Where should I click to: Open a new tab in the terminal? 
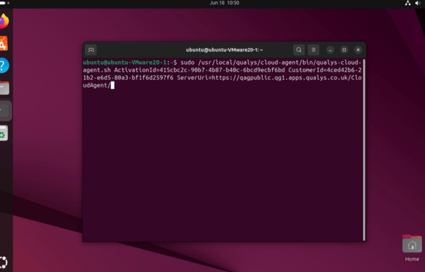pos(91,50)
